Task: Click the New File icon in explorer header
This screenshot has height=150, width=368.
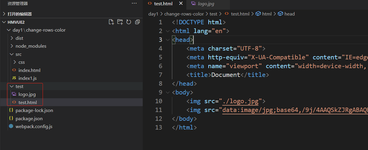Action: click(111, 22)
